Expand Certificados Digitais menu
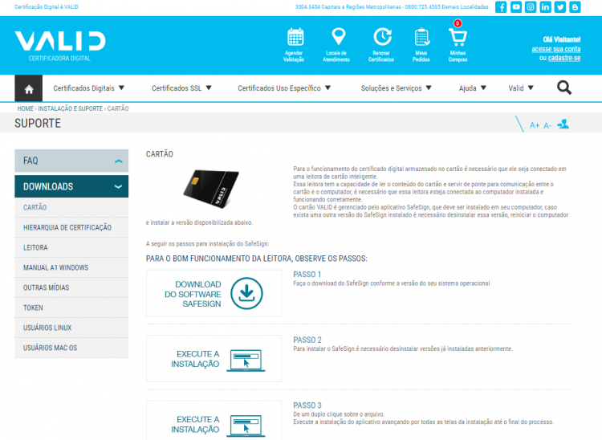Viewport: 602px width, 440px height. pyautogui.click(x=88, y=88)
